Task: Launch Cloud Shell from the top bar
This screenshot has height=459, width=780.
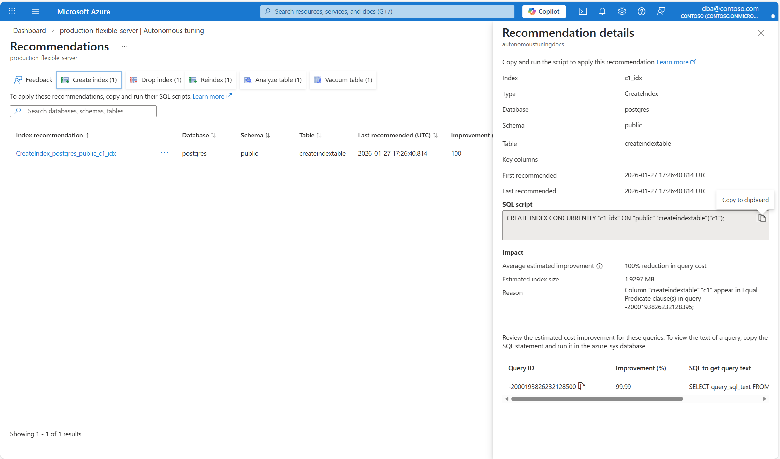Action: coord(583,11)
